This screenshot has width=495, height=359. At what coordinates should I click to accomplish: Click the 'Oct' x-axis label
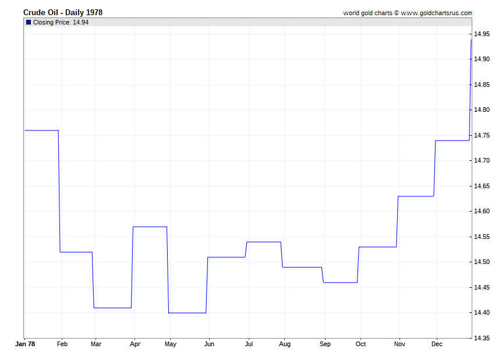coord(360,344)
